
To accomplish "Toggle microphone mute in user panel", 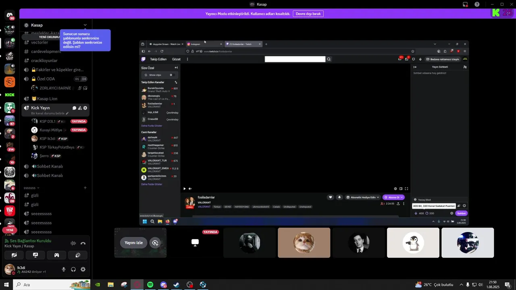I will [x=64, y=269].
